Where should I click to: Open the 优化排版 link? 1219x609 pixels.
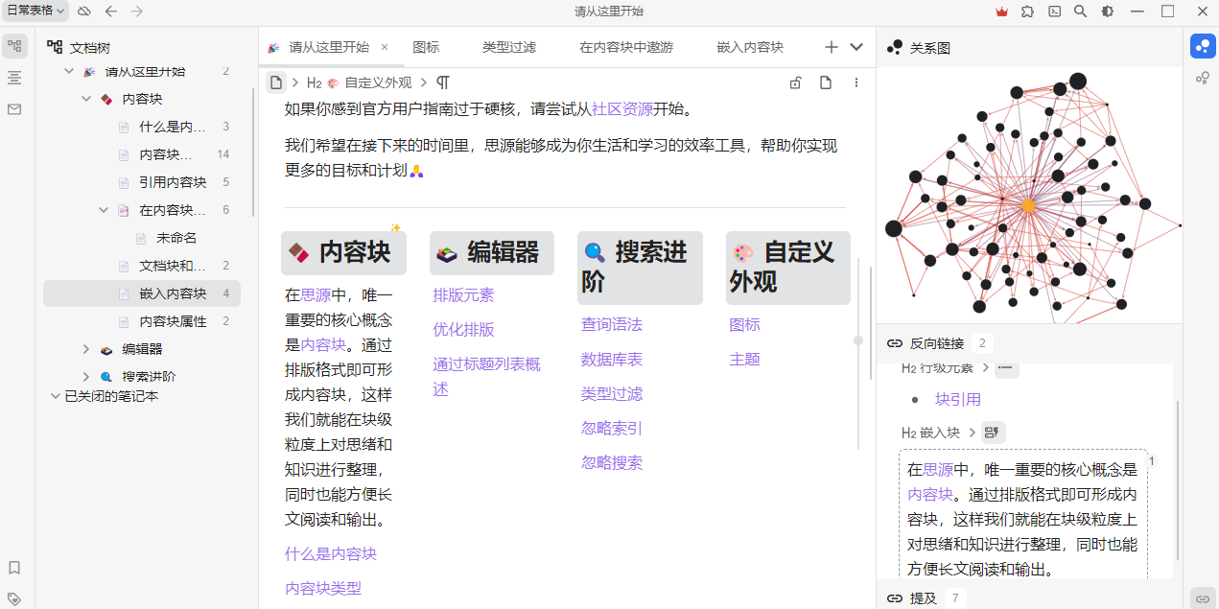tap(463, 330)
